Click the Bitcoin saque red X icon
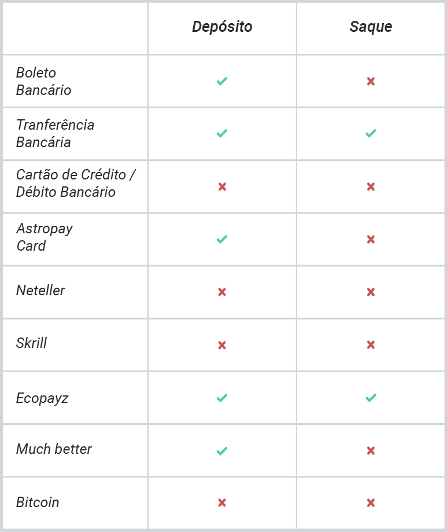 [x=371, y=502]
